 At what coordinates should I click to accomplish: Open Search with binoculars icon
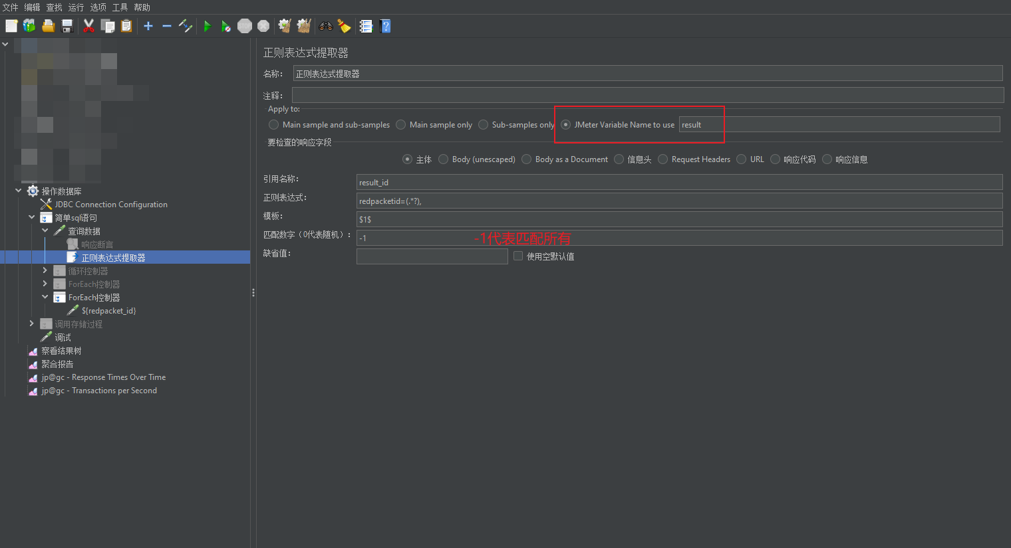[325, 26]
